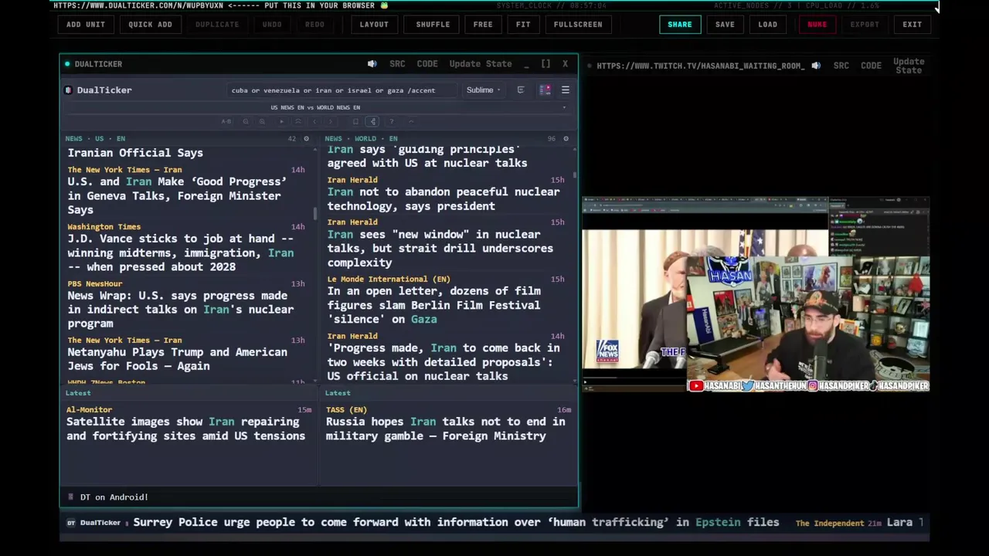Screen dimensions: 989x556
Task: Open 'Netanyahu Plays Trump and American Jews' headline
Action: tap(177, 359)
